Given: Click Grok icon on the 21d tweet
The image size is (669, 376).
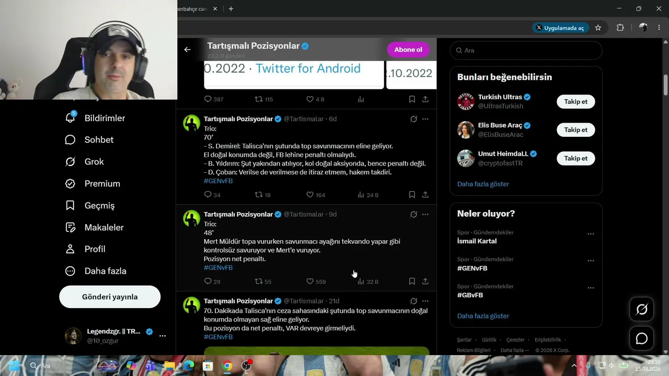Looking at the screenshot, I should tap(413, 301).
